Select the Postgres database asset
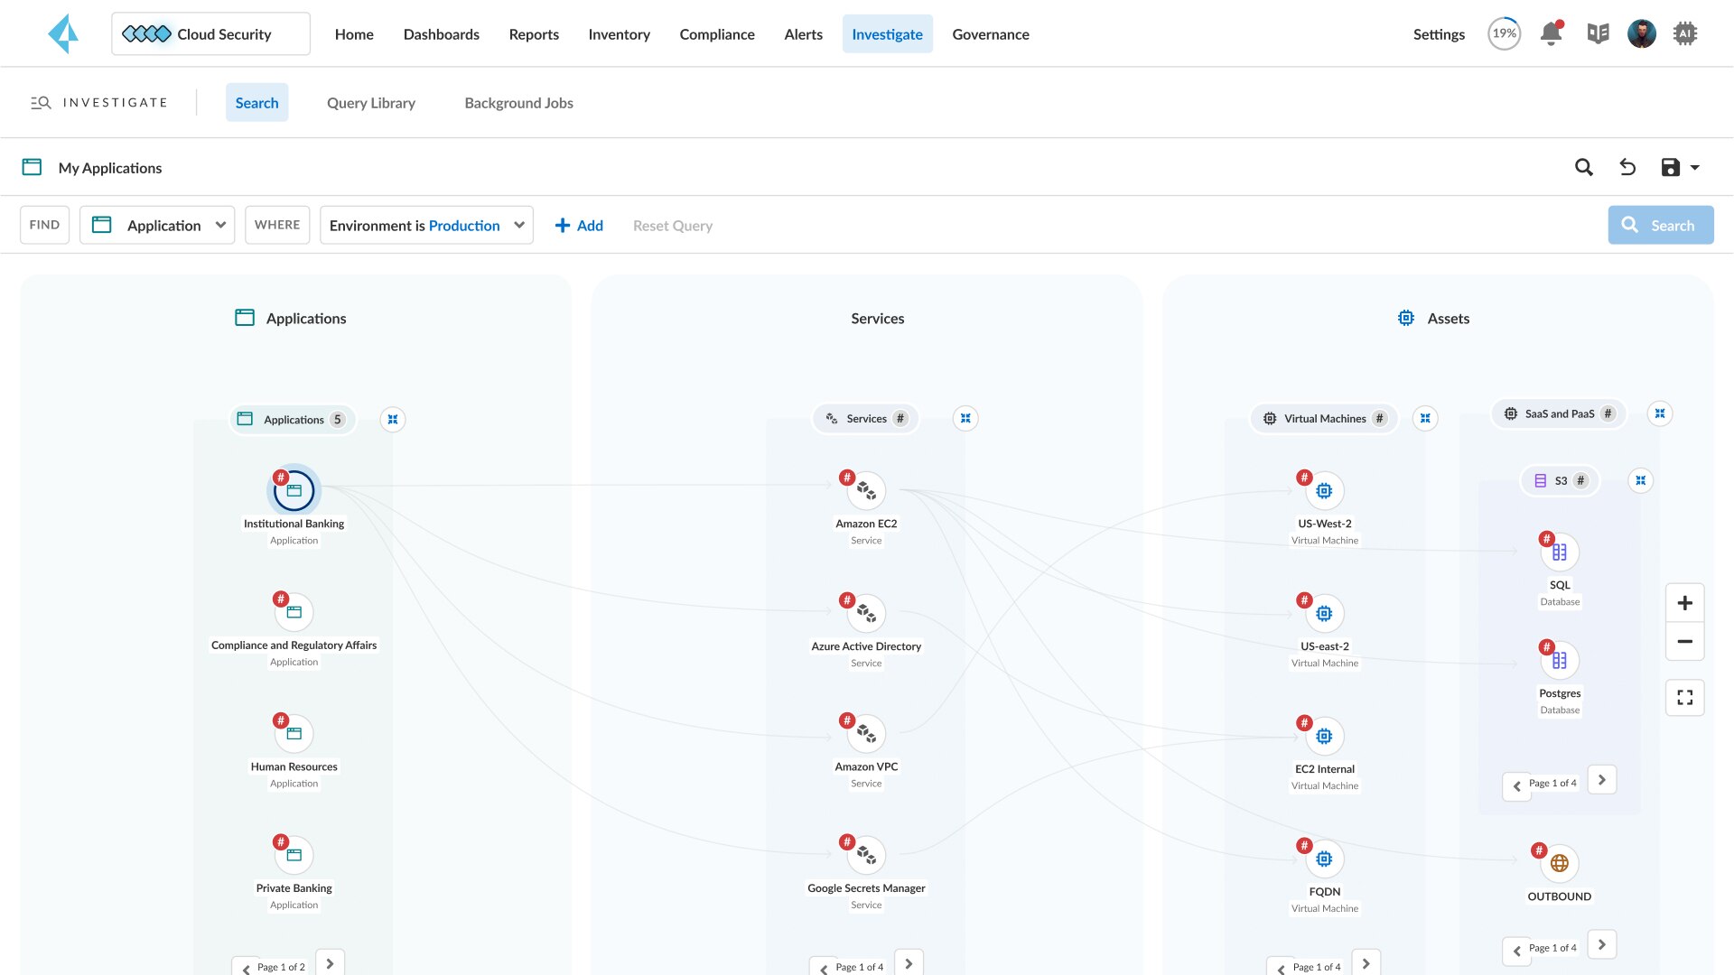This screenshot has width=1734, height=975. coord(1560,660)
